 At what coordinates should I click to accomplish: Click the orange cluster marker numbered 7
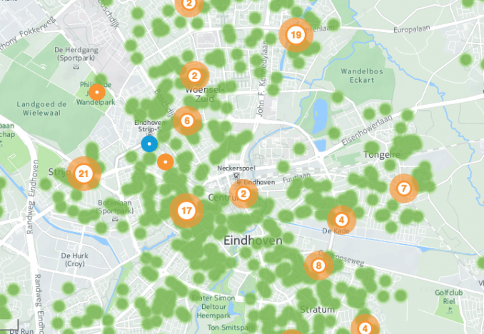tap(404, 188)
